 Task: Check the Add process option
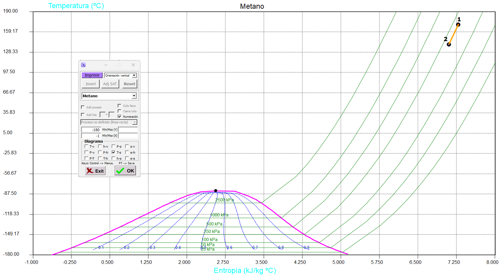point(83,107)
